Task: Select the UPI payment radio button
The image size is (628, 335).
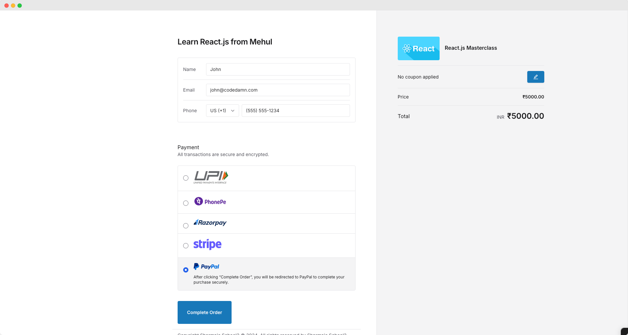Action: pos(186,178)
